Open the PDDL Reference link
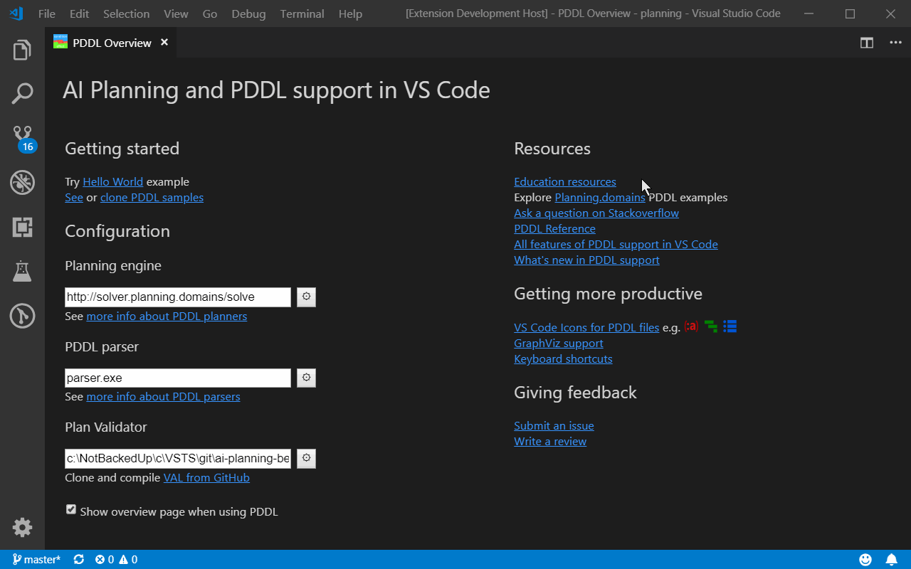The height and width of the screenshot is (569, 911). point(554,228)
